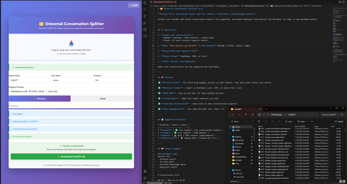Select the ChatGPT tab in File Explorer
This screenshot has height=184, width=347.
(245, 109)
